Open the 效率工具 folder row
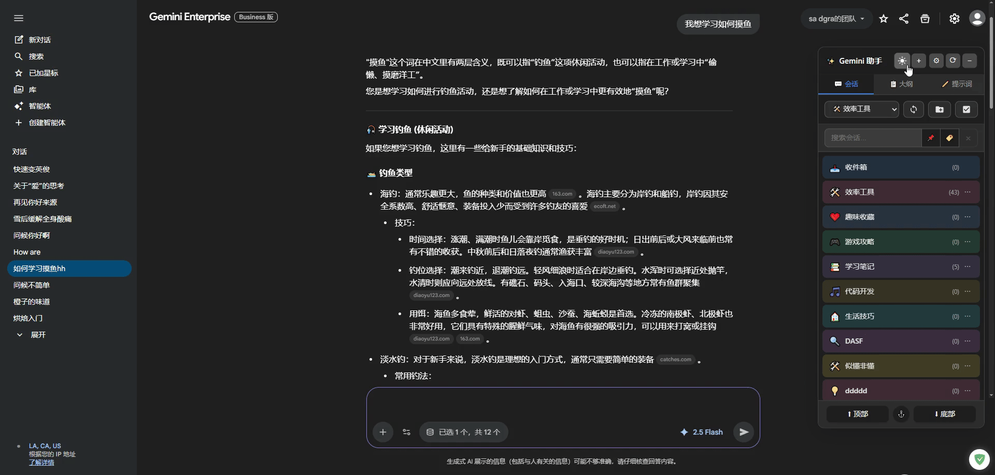The image size is (995, 475). [901, 192]
